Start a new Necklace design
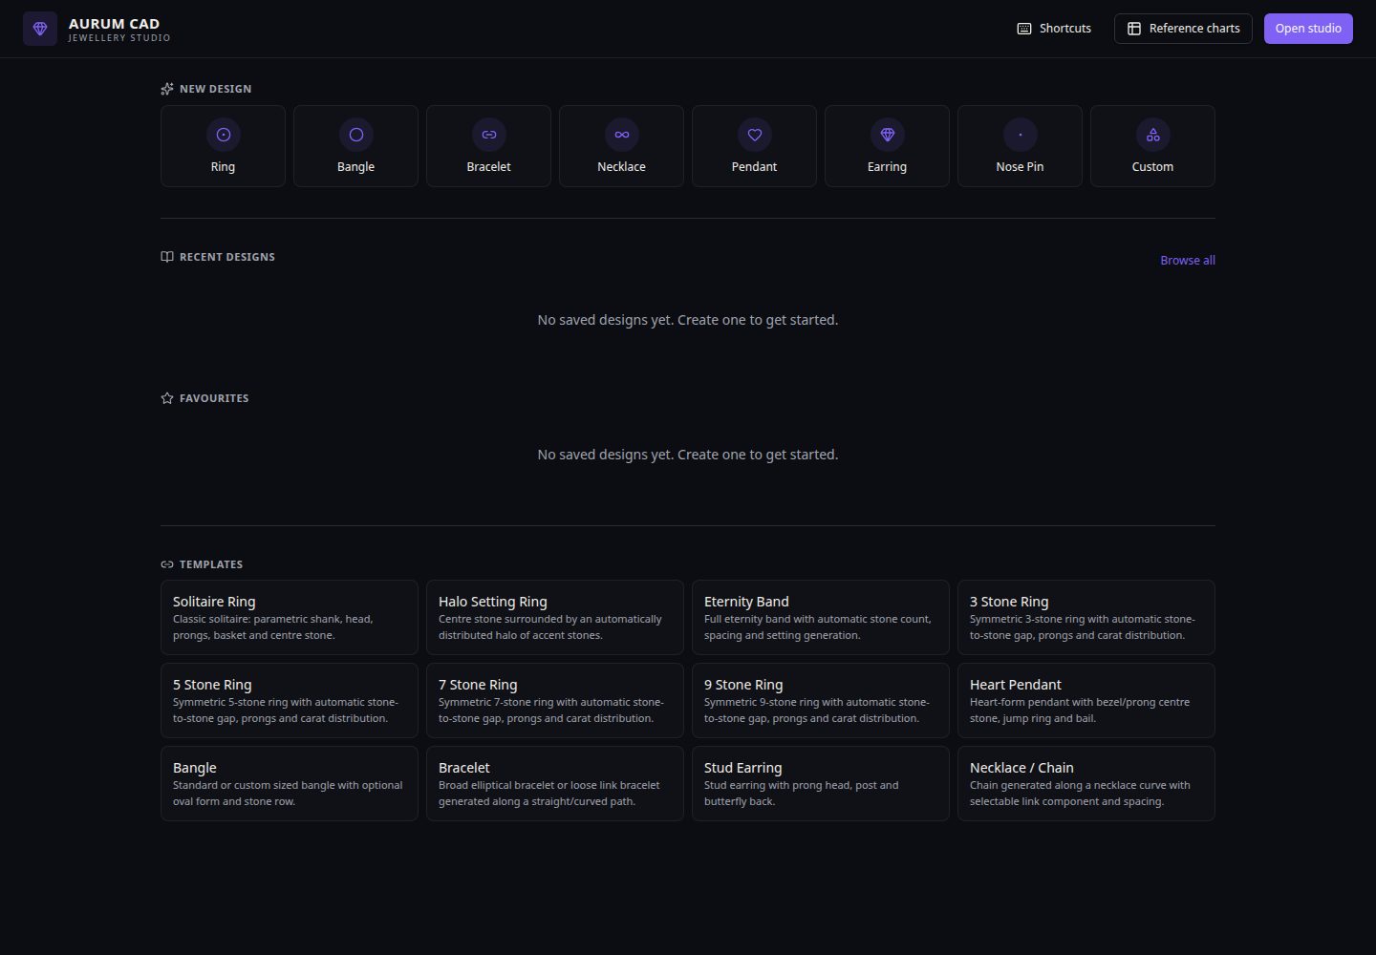Viewport: 1376px width, 955px height. [621, 146]
